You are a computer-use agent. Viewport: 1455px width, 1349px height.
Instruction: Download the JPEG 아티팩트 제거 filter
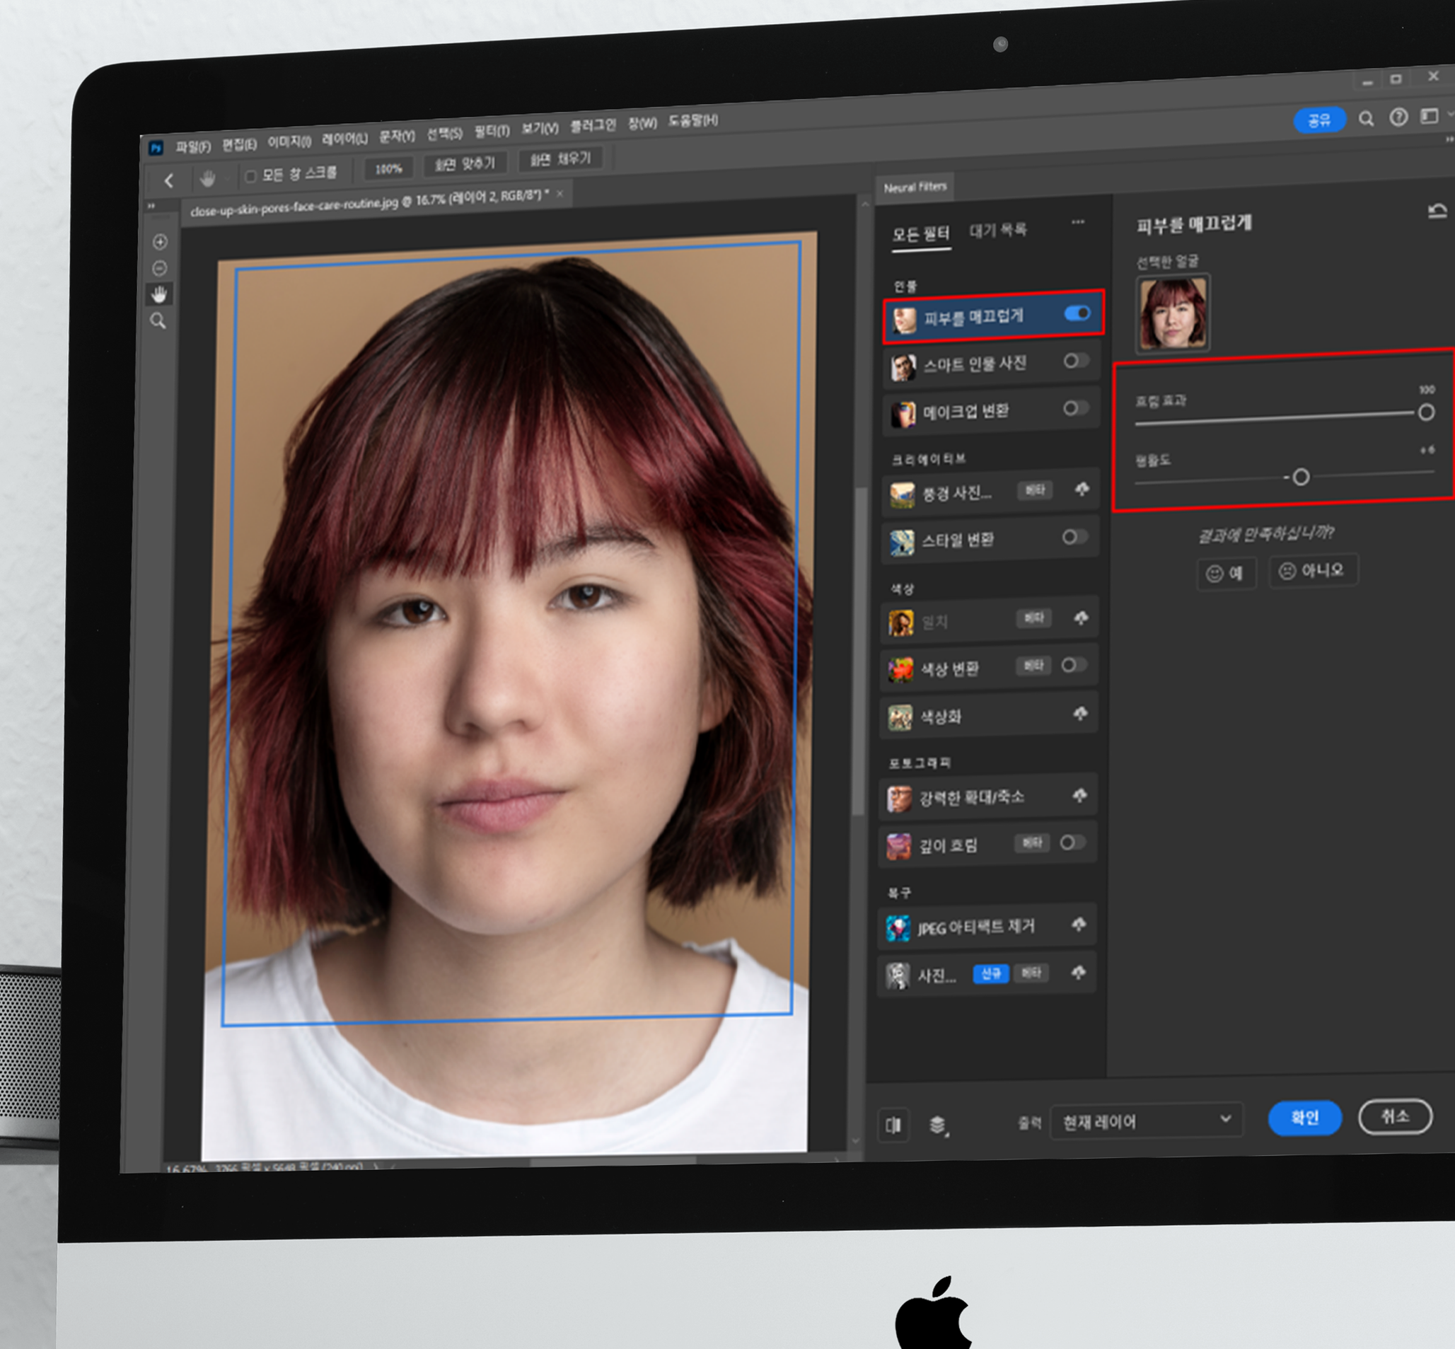pyautogui.click(x=1078, y=925)
